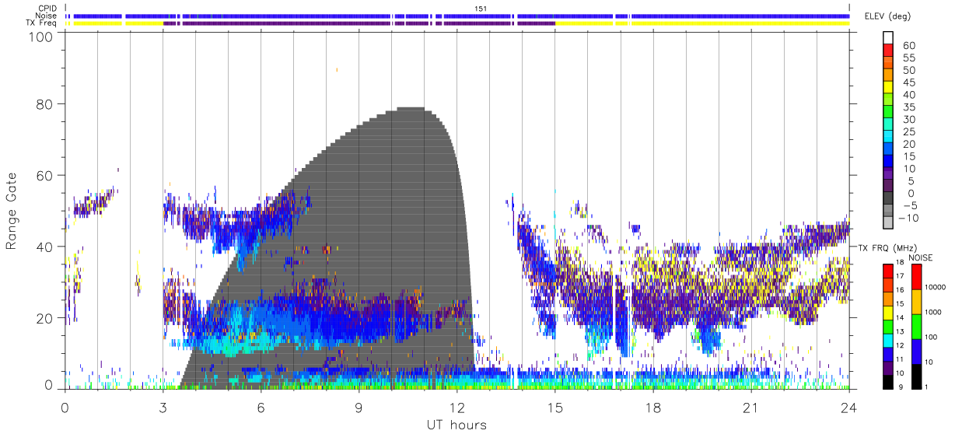955x441 pixels.
Task: Click the '-10' value in ELEV legend
Action: pyautogui.click(x=908, y=218)
